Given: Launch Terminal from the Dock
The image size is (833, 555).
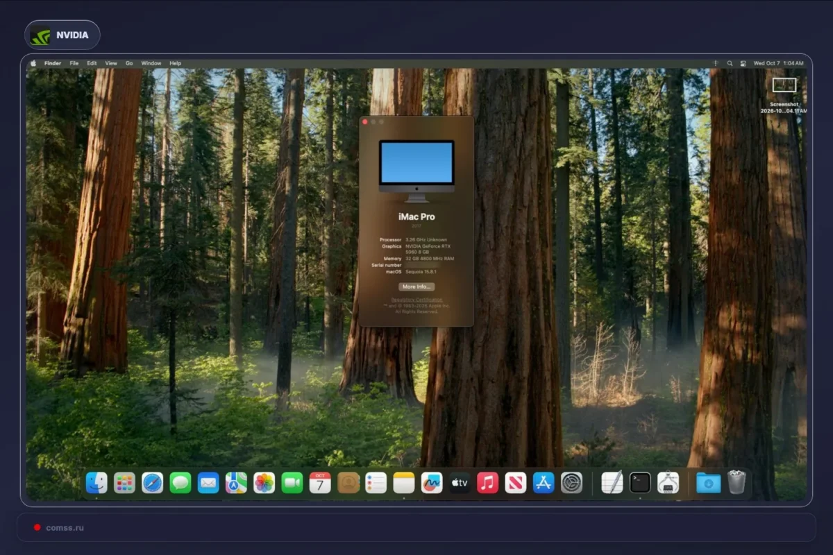Looking at the screenshot, I should 640,482.
